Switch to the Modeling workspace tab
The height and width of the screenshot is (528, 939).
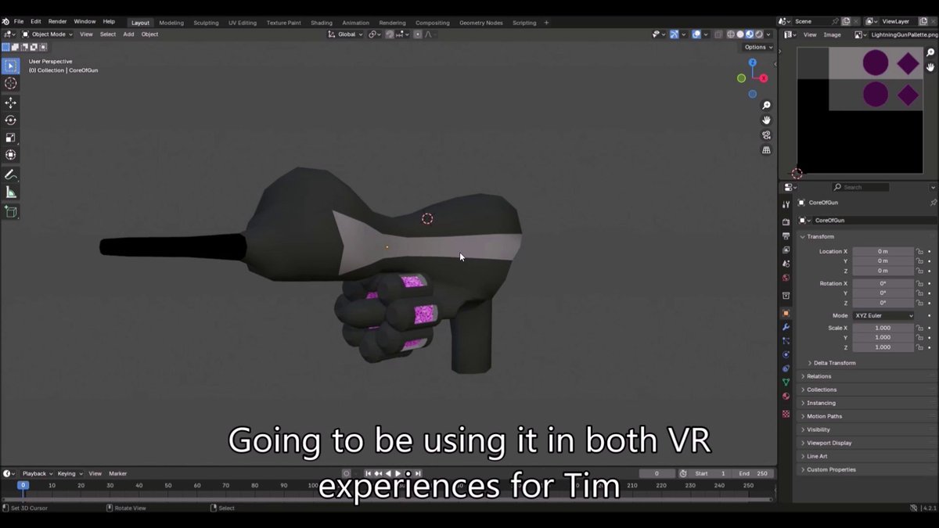(171, 23)
